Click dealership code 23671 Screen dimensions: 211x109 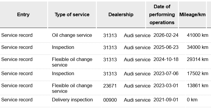click(x=110, y=86)
